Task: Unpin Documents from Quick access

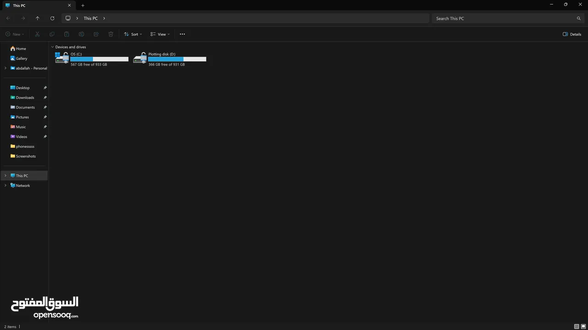Action: click(x=45, y=107)
